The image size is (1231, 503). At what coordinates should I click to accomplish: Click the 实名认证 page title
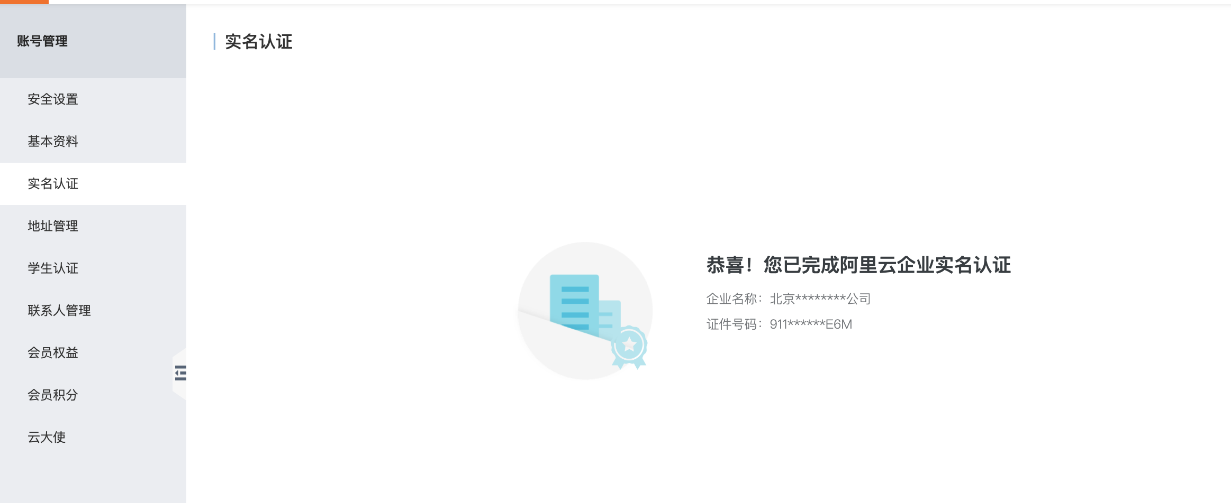[258, 42]
